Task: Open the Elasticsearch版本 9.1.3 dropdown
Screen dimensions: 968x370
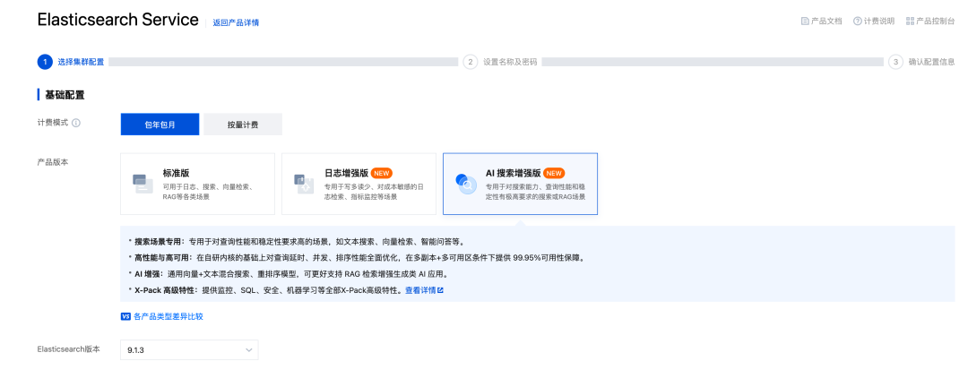Action: 189,349
